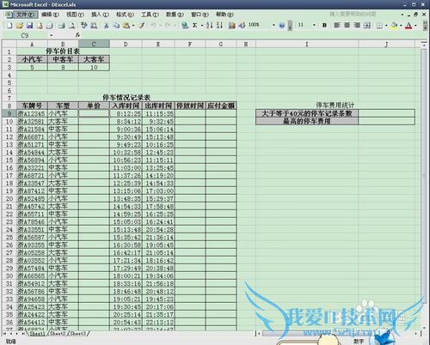
Task: Click the Font Color A icon
Action: 408,26
